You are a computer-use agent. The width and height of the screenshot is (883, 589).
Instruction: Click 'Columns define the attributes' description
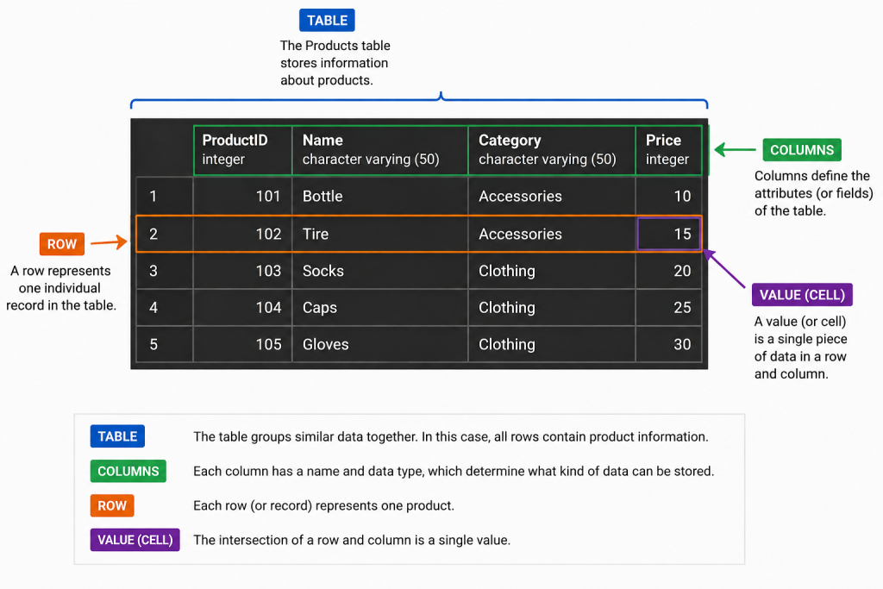[x=814, y=193]
